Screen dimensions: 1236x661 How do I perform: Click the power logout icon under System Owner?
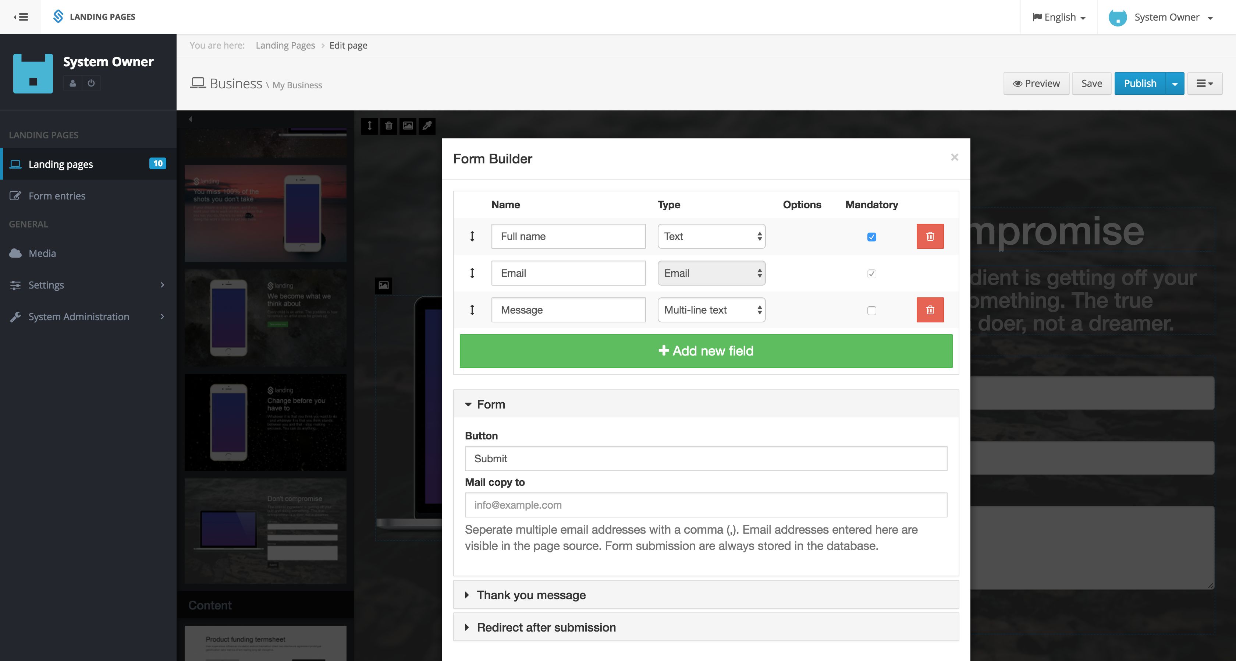pyautogui.click(x=91, y=83)
